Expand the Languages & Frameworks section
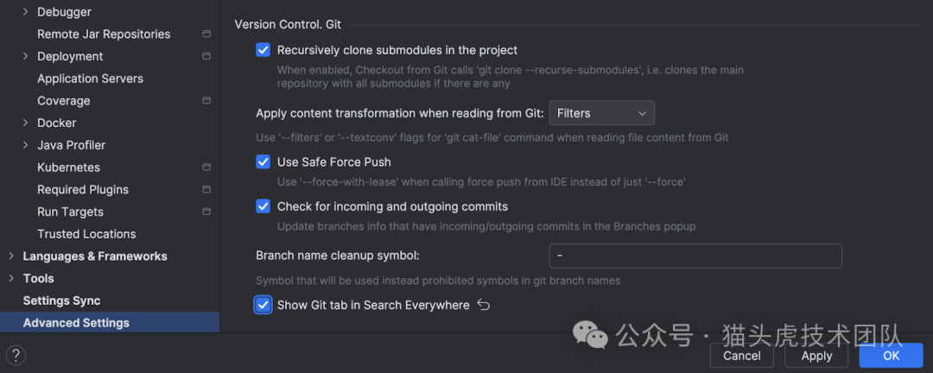Viewport: 933px width, 373px height. (x=10, y=256)
